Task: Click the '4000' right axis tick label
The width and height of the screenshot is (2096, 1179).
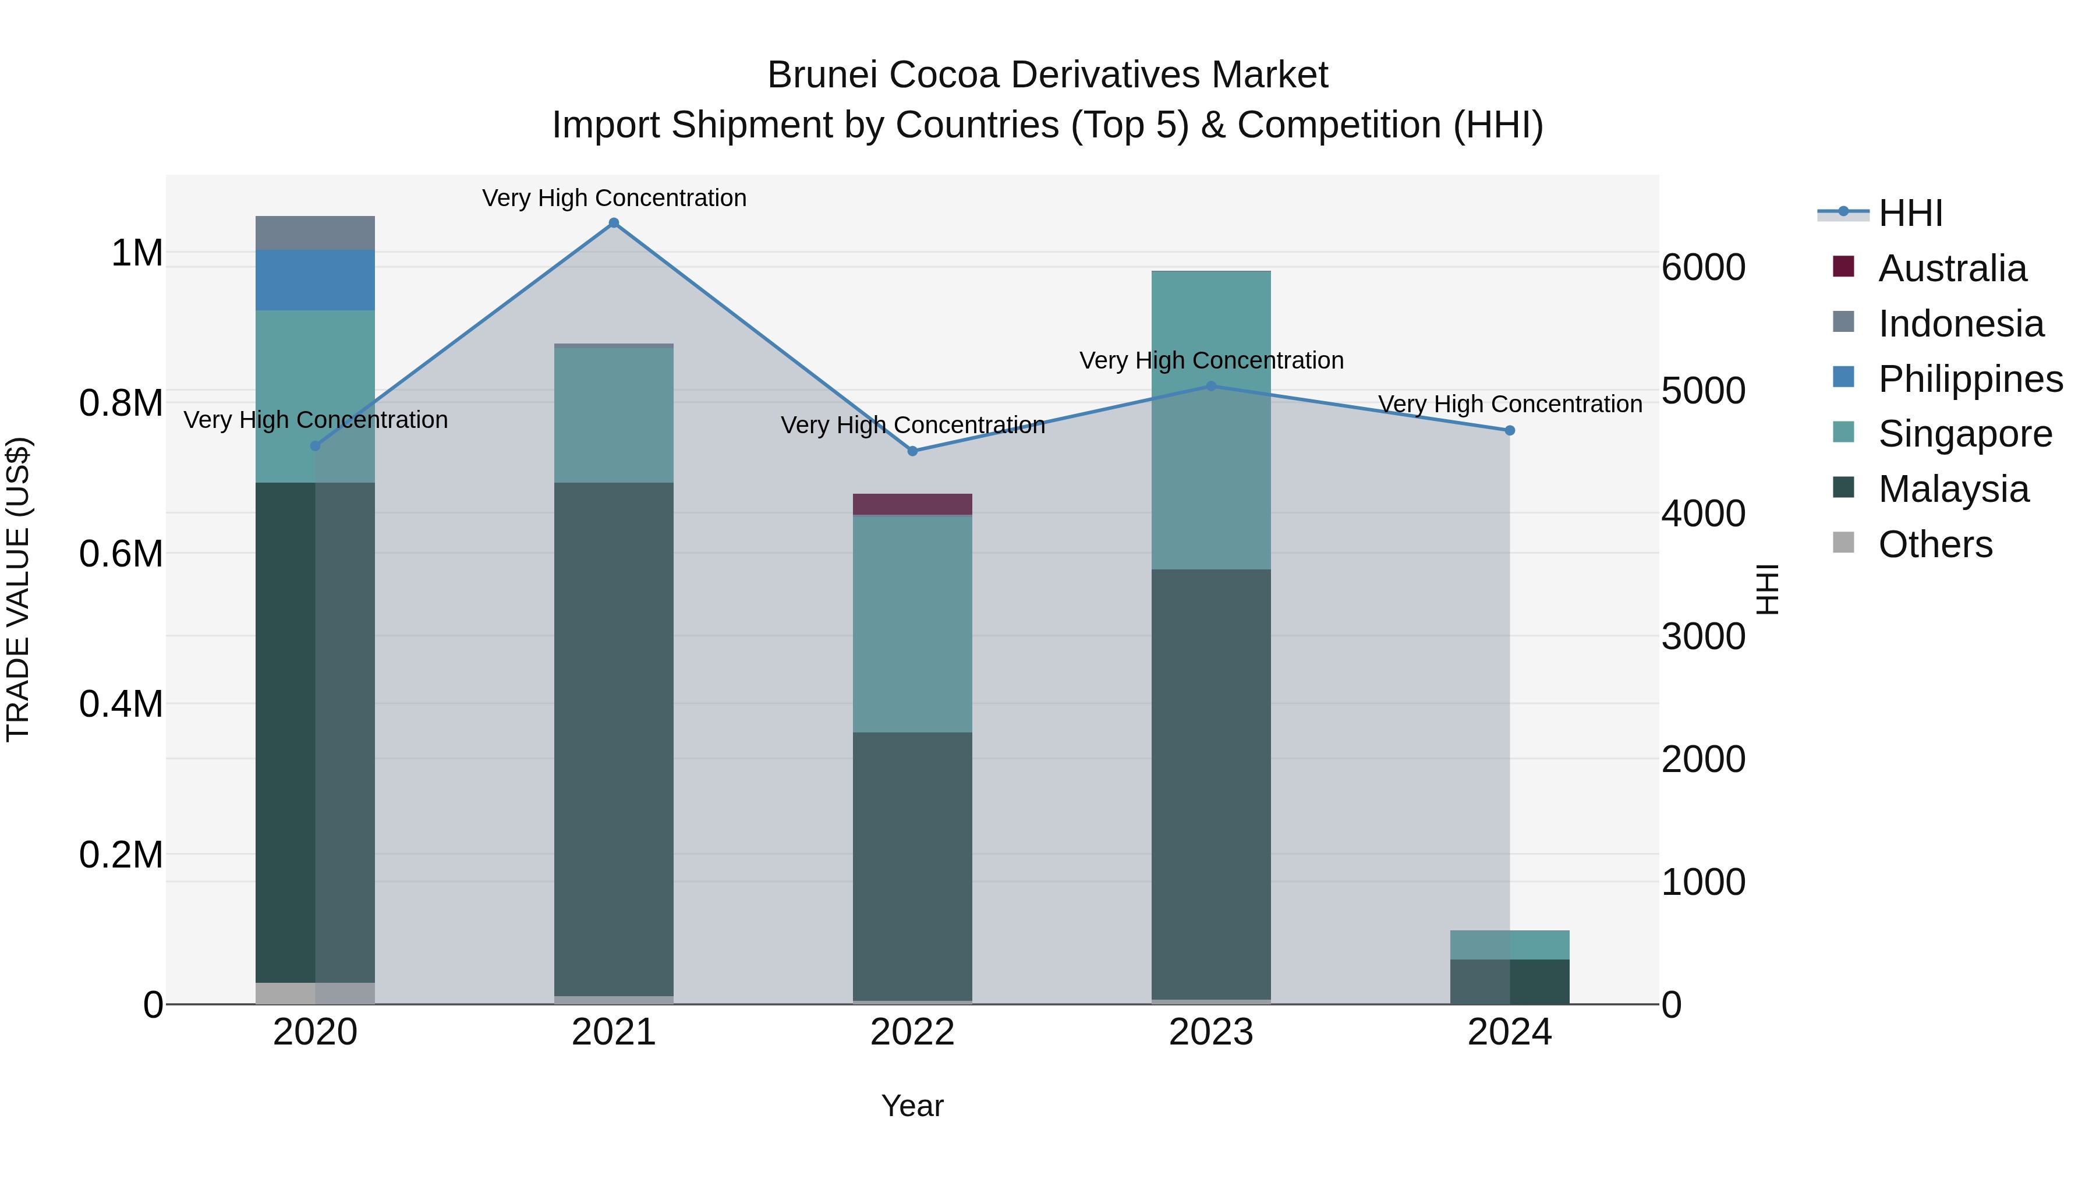Action: click(1704, 514)
